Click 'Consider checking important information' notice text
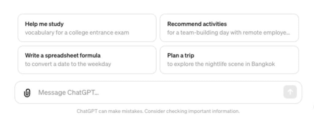The width and height of the screenshot is (314, 124). tap(192, 111)
